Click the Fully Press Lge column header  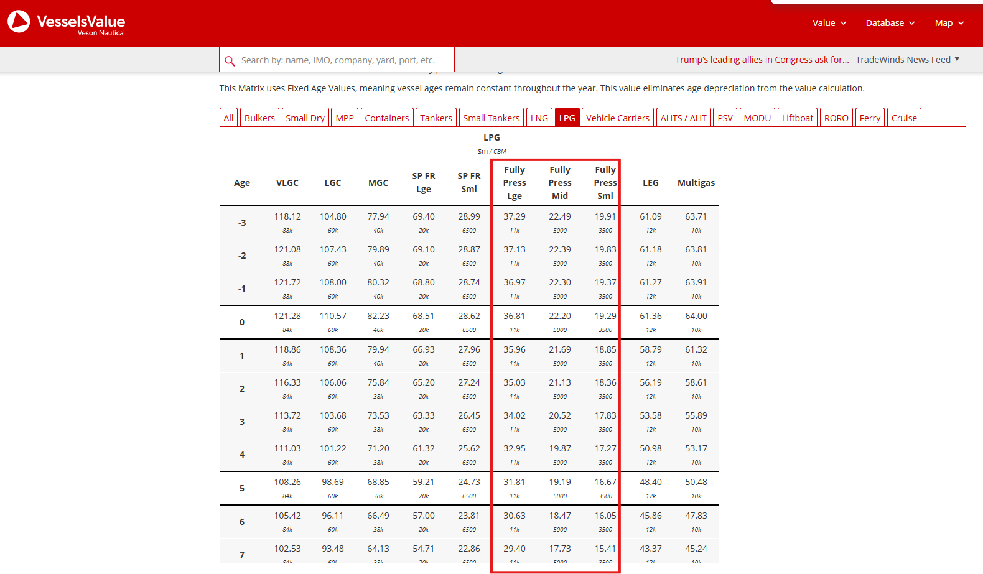tap(515, 183)
